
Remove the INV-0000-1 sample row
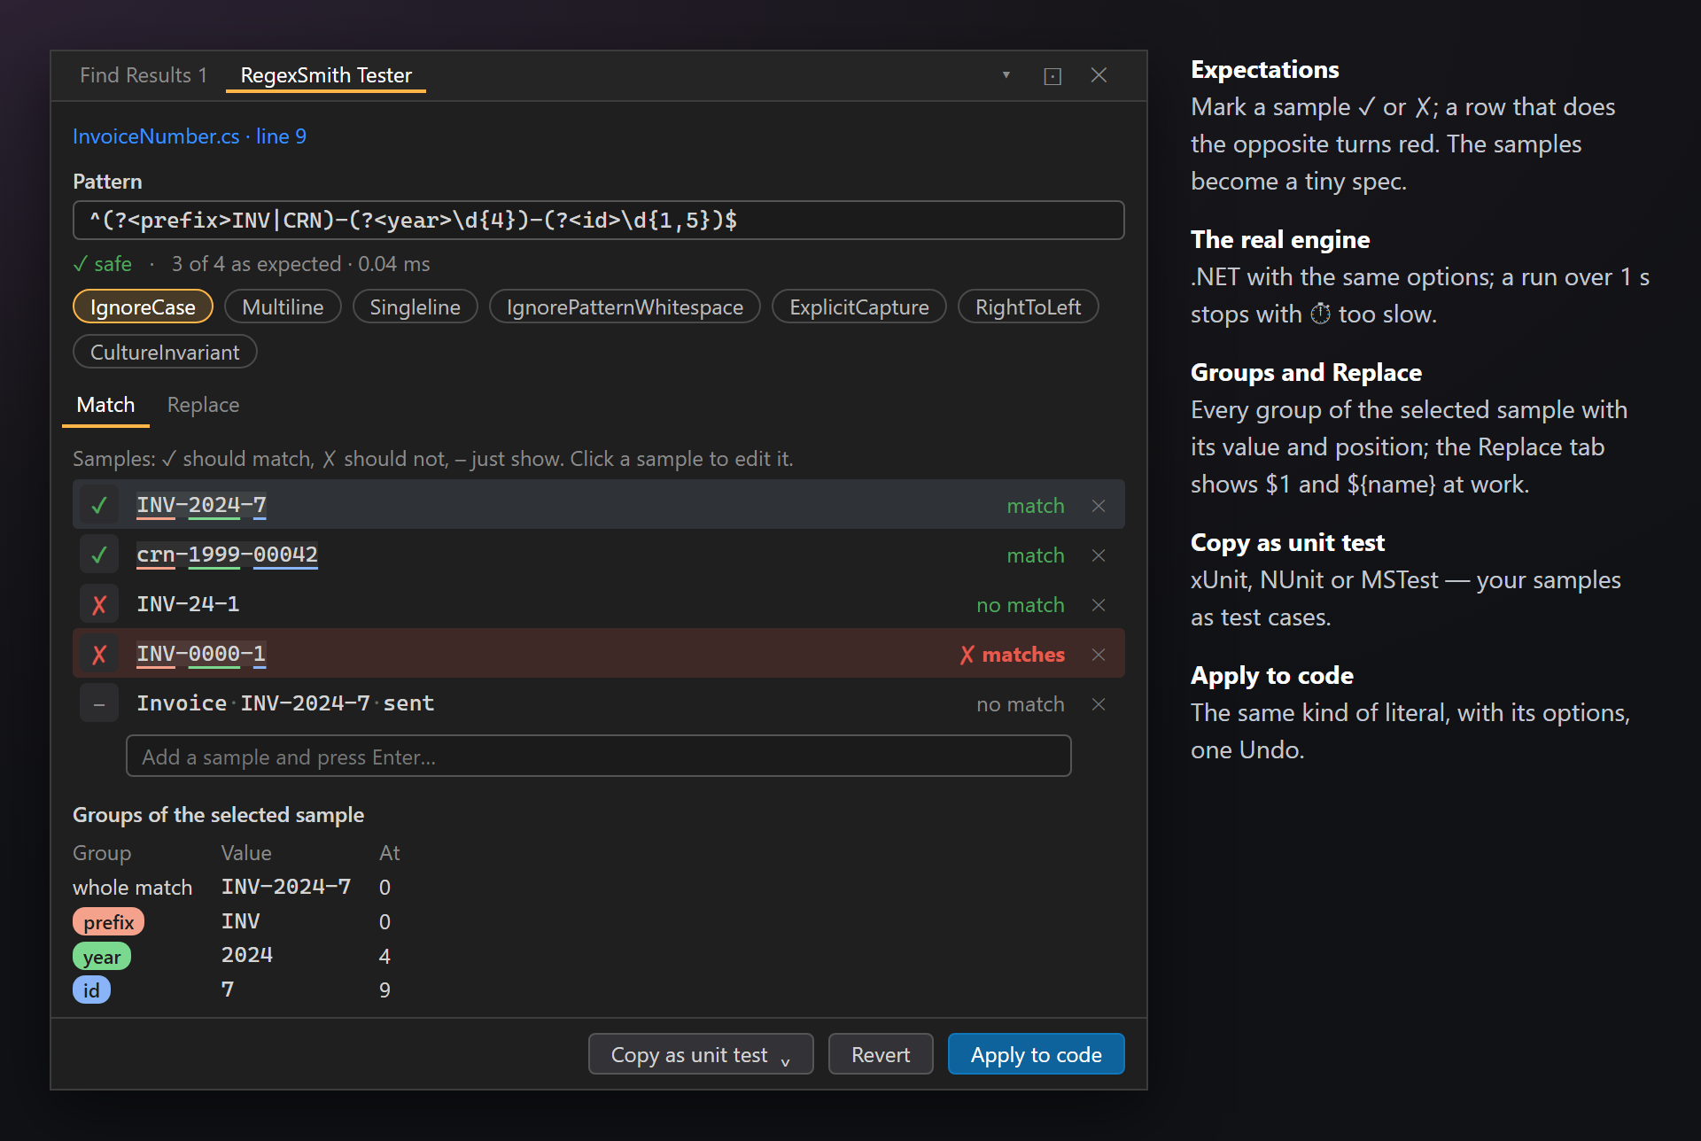[x=1099, y=654]
